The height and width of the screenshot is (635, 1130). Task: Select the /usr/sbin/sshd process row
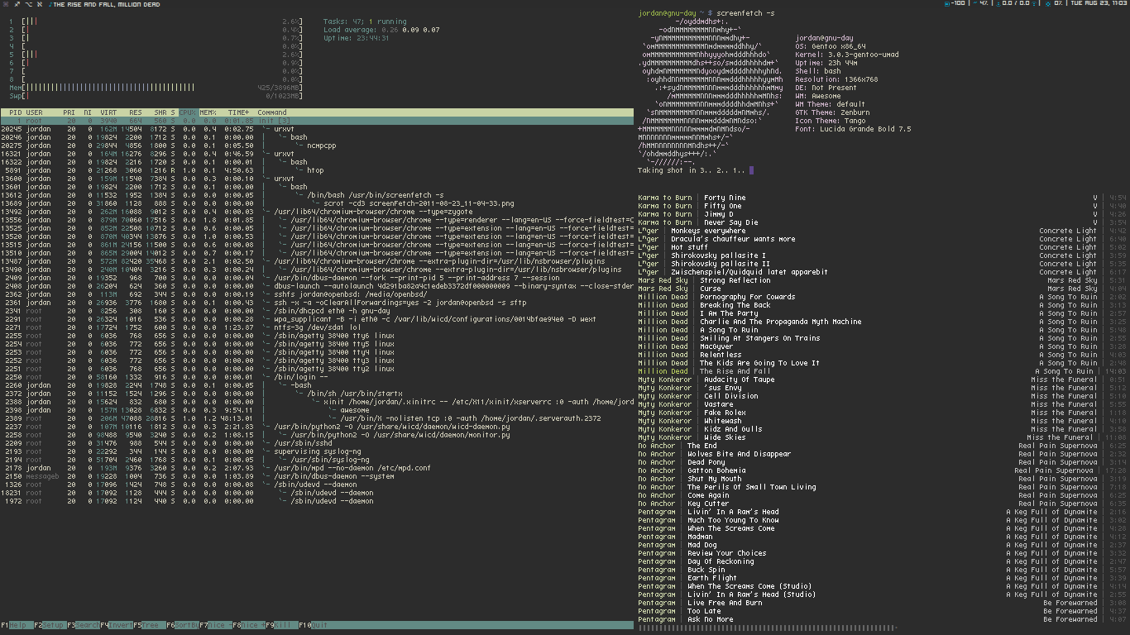click(317, 443)
